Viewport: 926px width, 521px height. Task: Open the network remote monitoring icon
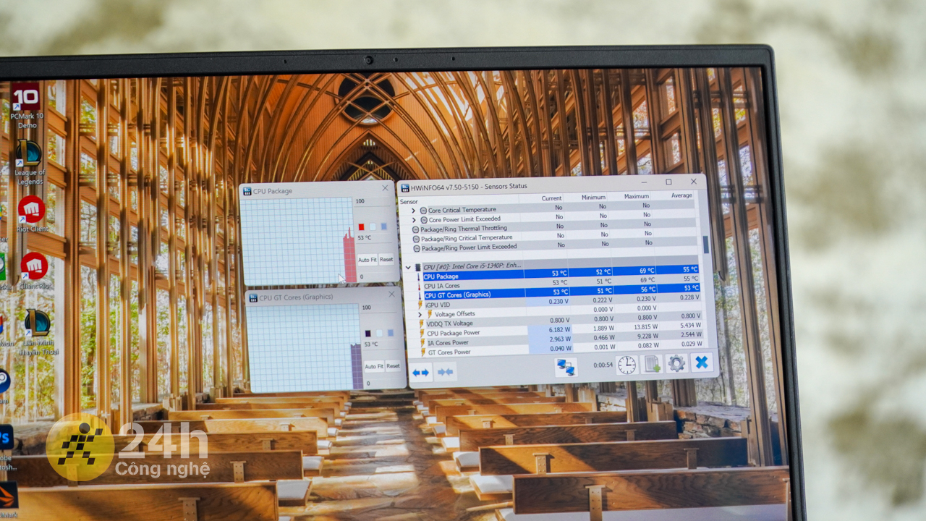565,368
